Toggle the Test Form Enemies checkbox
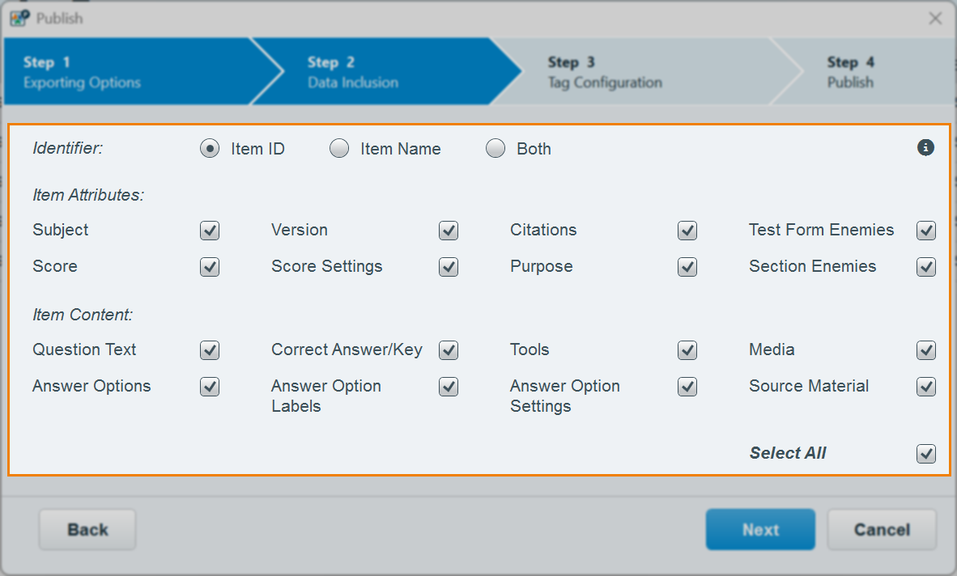Image resolution: width=957 pixels, height=576 pixels. 926,231
